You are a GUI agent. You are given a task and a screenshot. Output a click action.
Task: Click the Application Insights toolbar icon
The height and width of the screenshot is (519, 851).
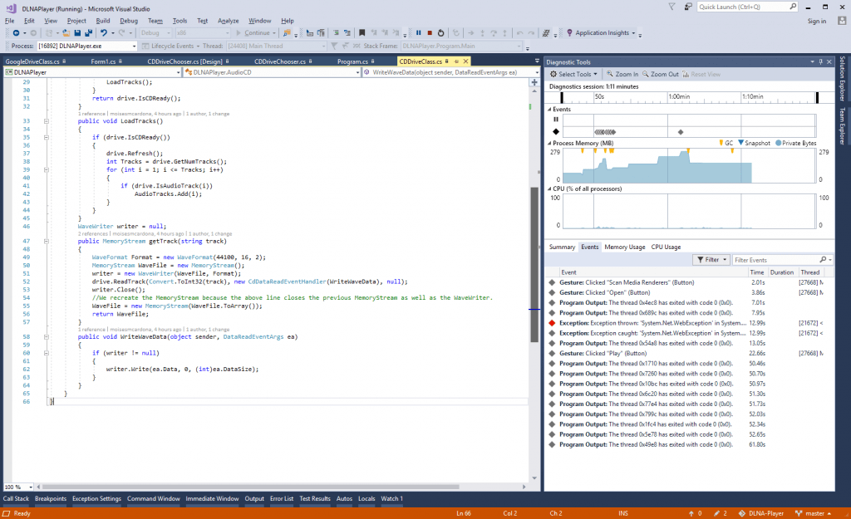(569, 33)
